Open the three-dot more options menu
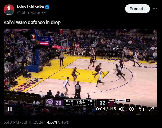162x128 pixels. click(155, 9)
